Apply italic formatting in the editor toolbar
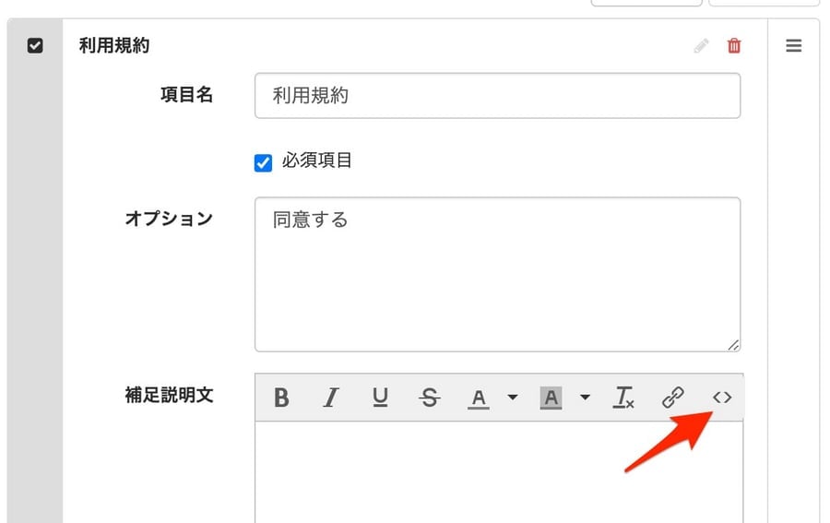The height and width of the screenshot is (523, 830). [x=331, y=398]
